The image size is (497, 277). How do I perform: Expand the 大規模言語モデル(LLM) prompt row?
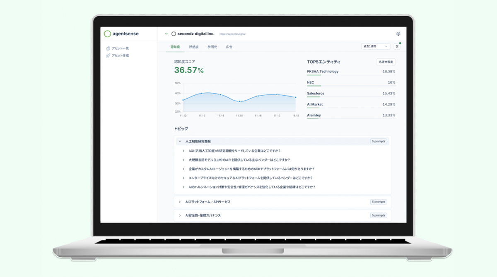coord(183,160)
